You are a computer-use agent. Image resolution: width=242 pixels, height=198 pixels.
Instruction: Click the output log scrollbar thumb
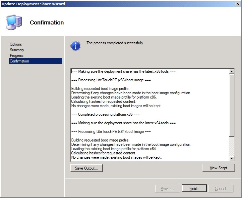[232, 105]
